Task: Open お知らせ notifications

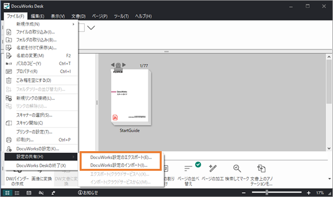Action: [x=88, y=193]
